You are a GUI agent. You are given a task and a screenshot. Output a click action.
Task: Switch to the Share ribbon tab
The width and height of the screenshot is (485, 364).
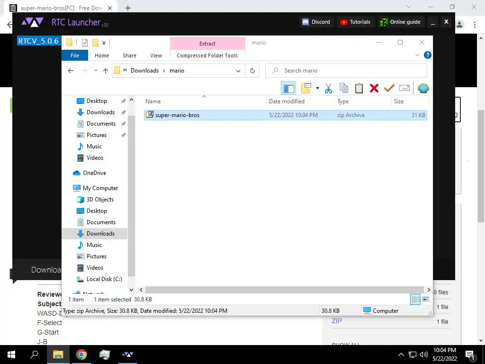pos(129,55)
